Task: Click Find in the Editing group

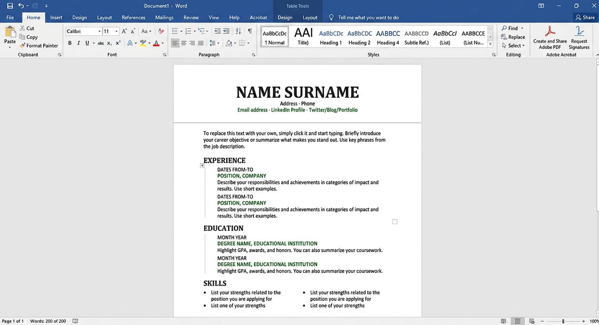Action: [513, 29]
